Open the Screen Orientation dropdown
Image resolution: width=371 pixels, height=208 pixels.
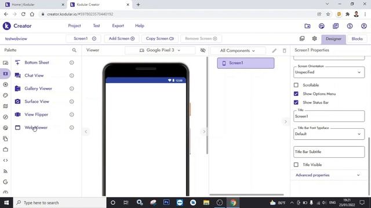click(x=329, y=72)
